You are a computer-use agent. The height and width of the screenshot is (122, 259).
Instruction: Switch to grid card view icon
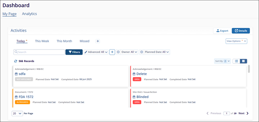point(243,61)
